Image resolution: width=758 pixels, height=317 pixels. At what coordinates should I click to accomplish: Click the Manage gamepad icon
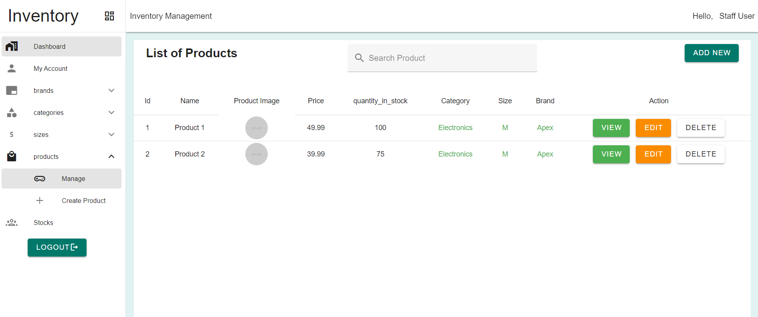click(x=40, y=179)
